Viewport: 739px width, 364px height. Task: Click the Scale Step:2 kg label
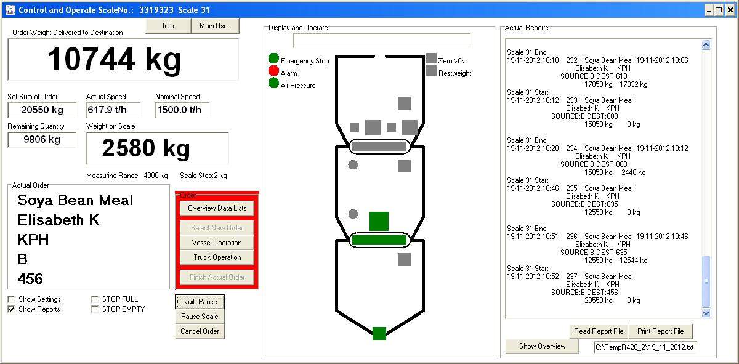(203, 176)
